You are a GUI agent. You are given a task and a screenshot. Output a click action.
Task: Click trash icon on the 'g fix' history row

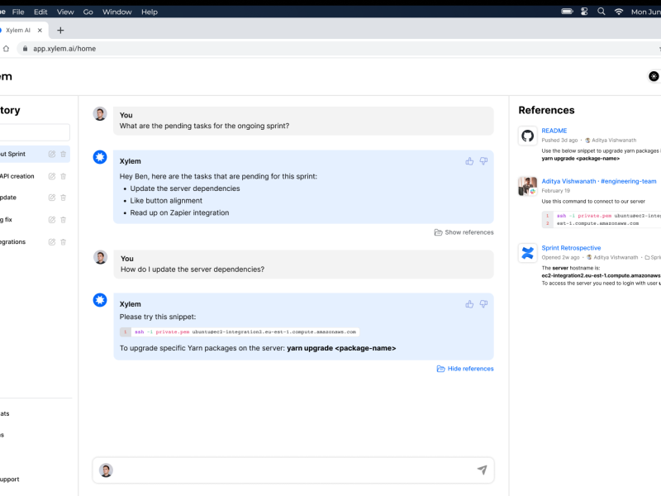pyautogui.click(x=64, y=220)
